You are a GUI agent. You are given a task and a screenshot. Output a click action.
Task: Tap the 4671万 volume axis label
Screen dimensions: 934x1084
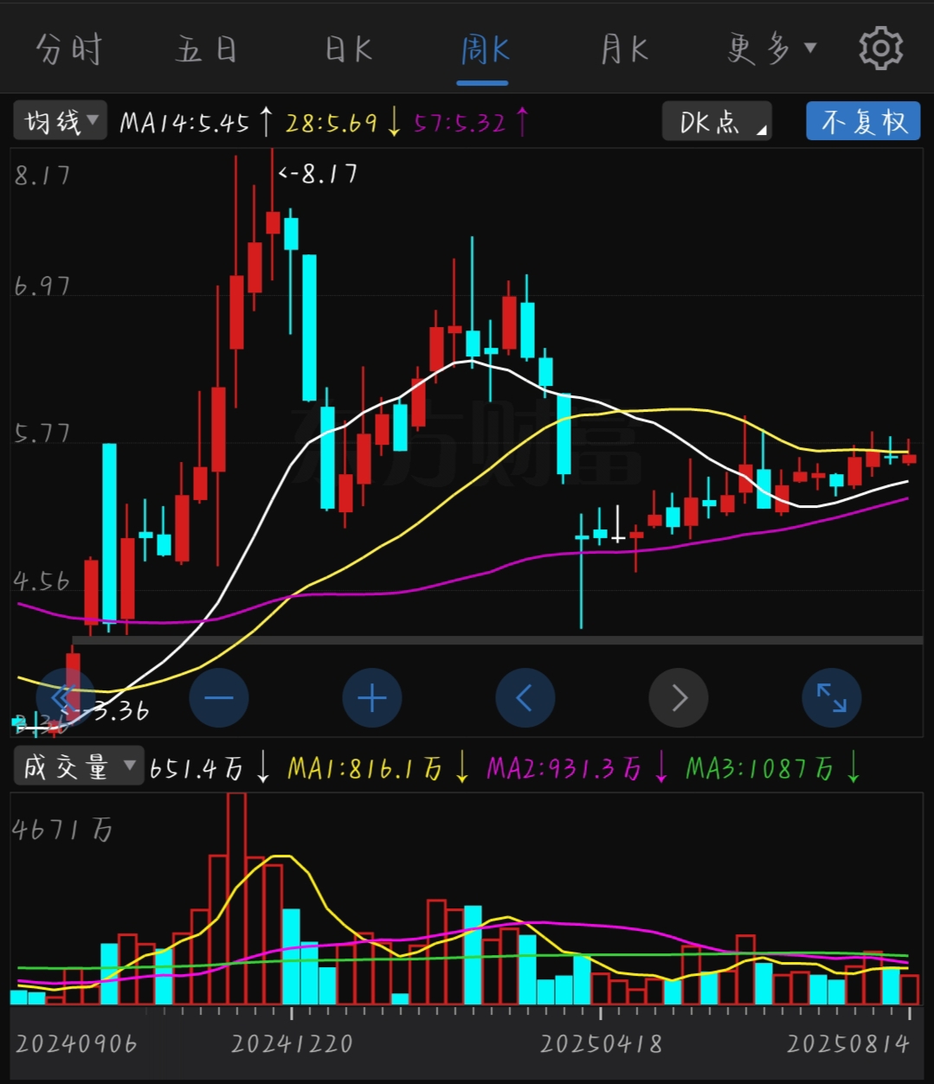pos(62,831)
